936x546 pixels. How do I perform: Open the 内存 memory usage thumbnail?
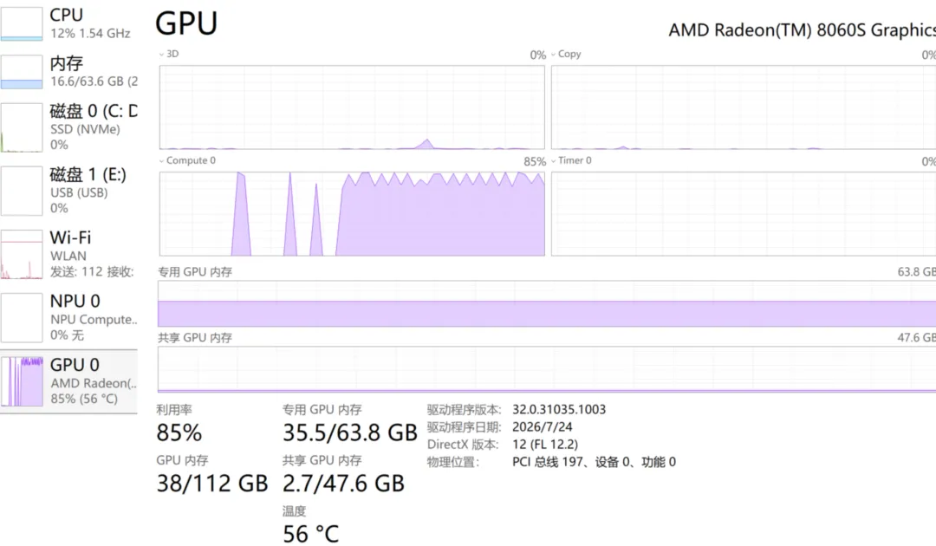[x=22, y=72]
